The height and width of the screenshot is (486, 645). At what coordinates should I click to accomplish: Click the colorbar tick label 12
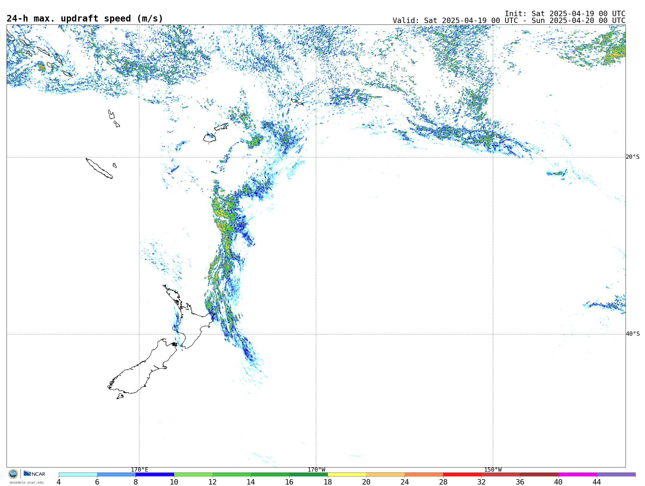point(213,482)
